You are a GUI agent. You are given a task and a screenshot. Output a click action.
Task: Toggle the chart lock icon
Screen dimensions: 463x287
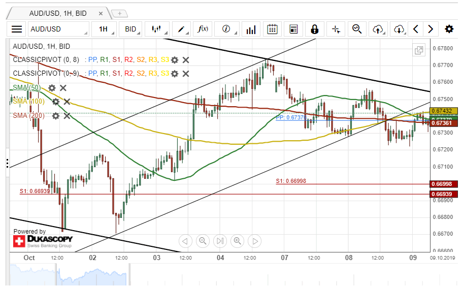pos(314,29)
